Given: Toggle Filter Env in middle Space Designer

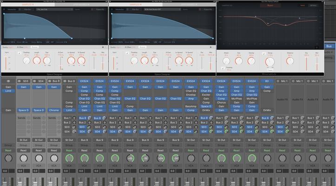Looking at the screenshot, I should coord(135,9).
